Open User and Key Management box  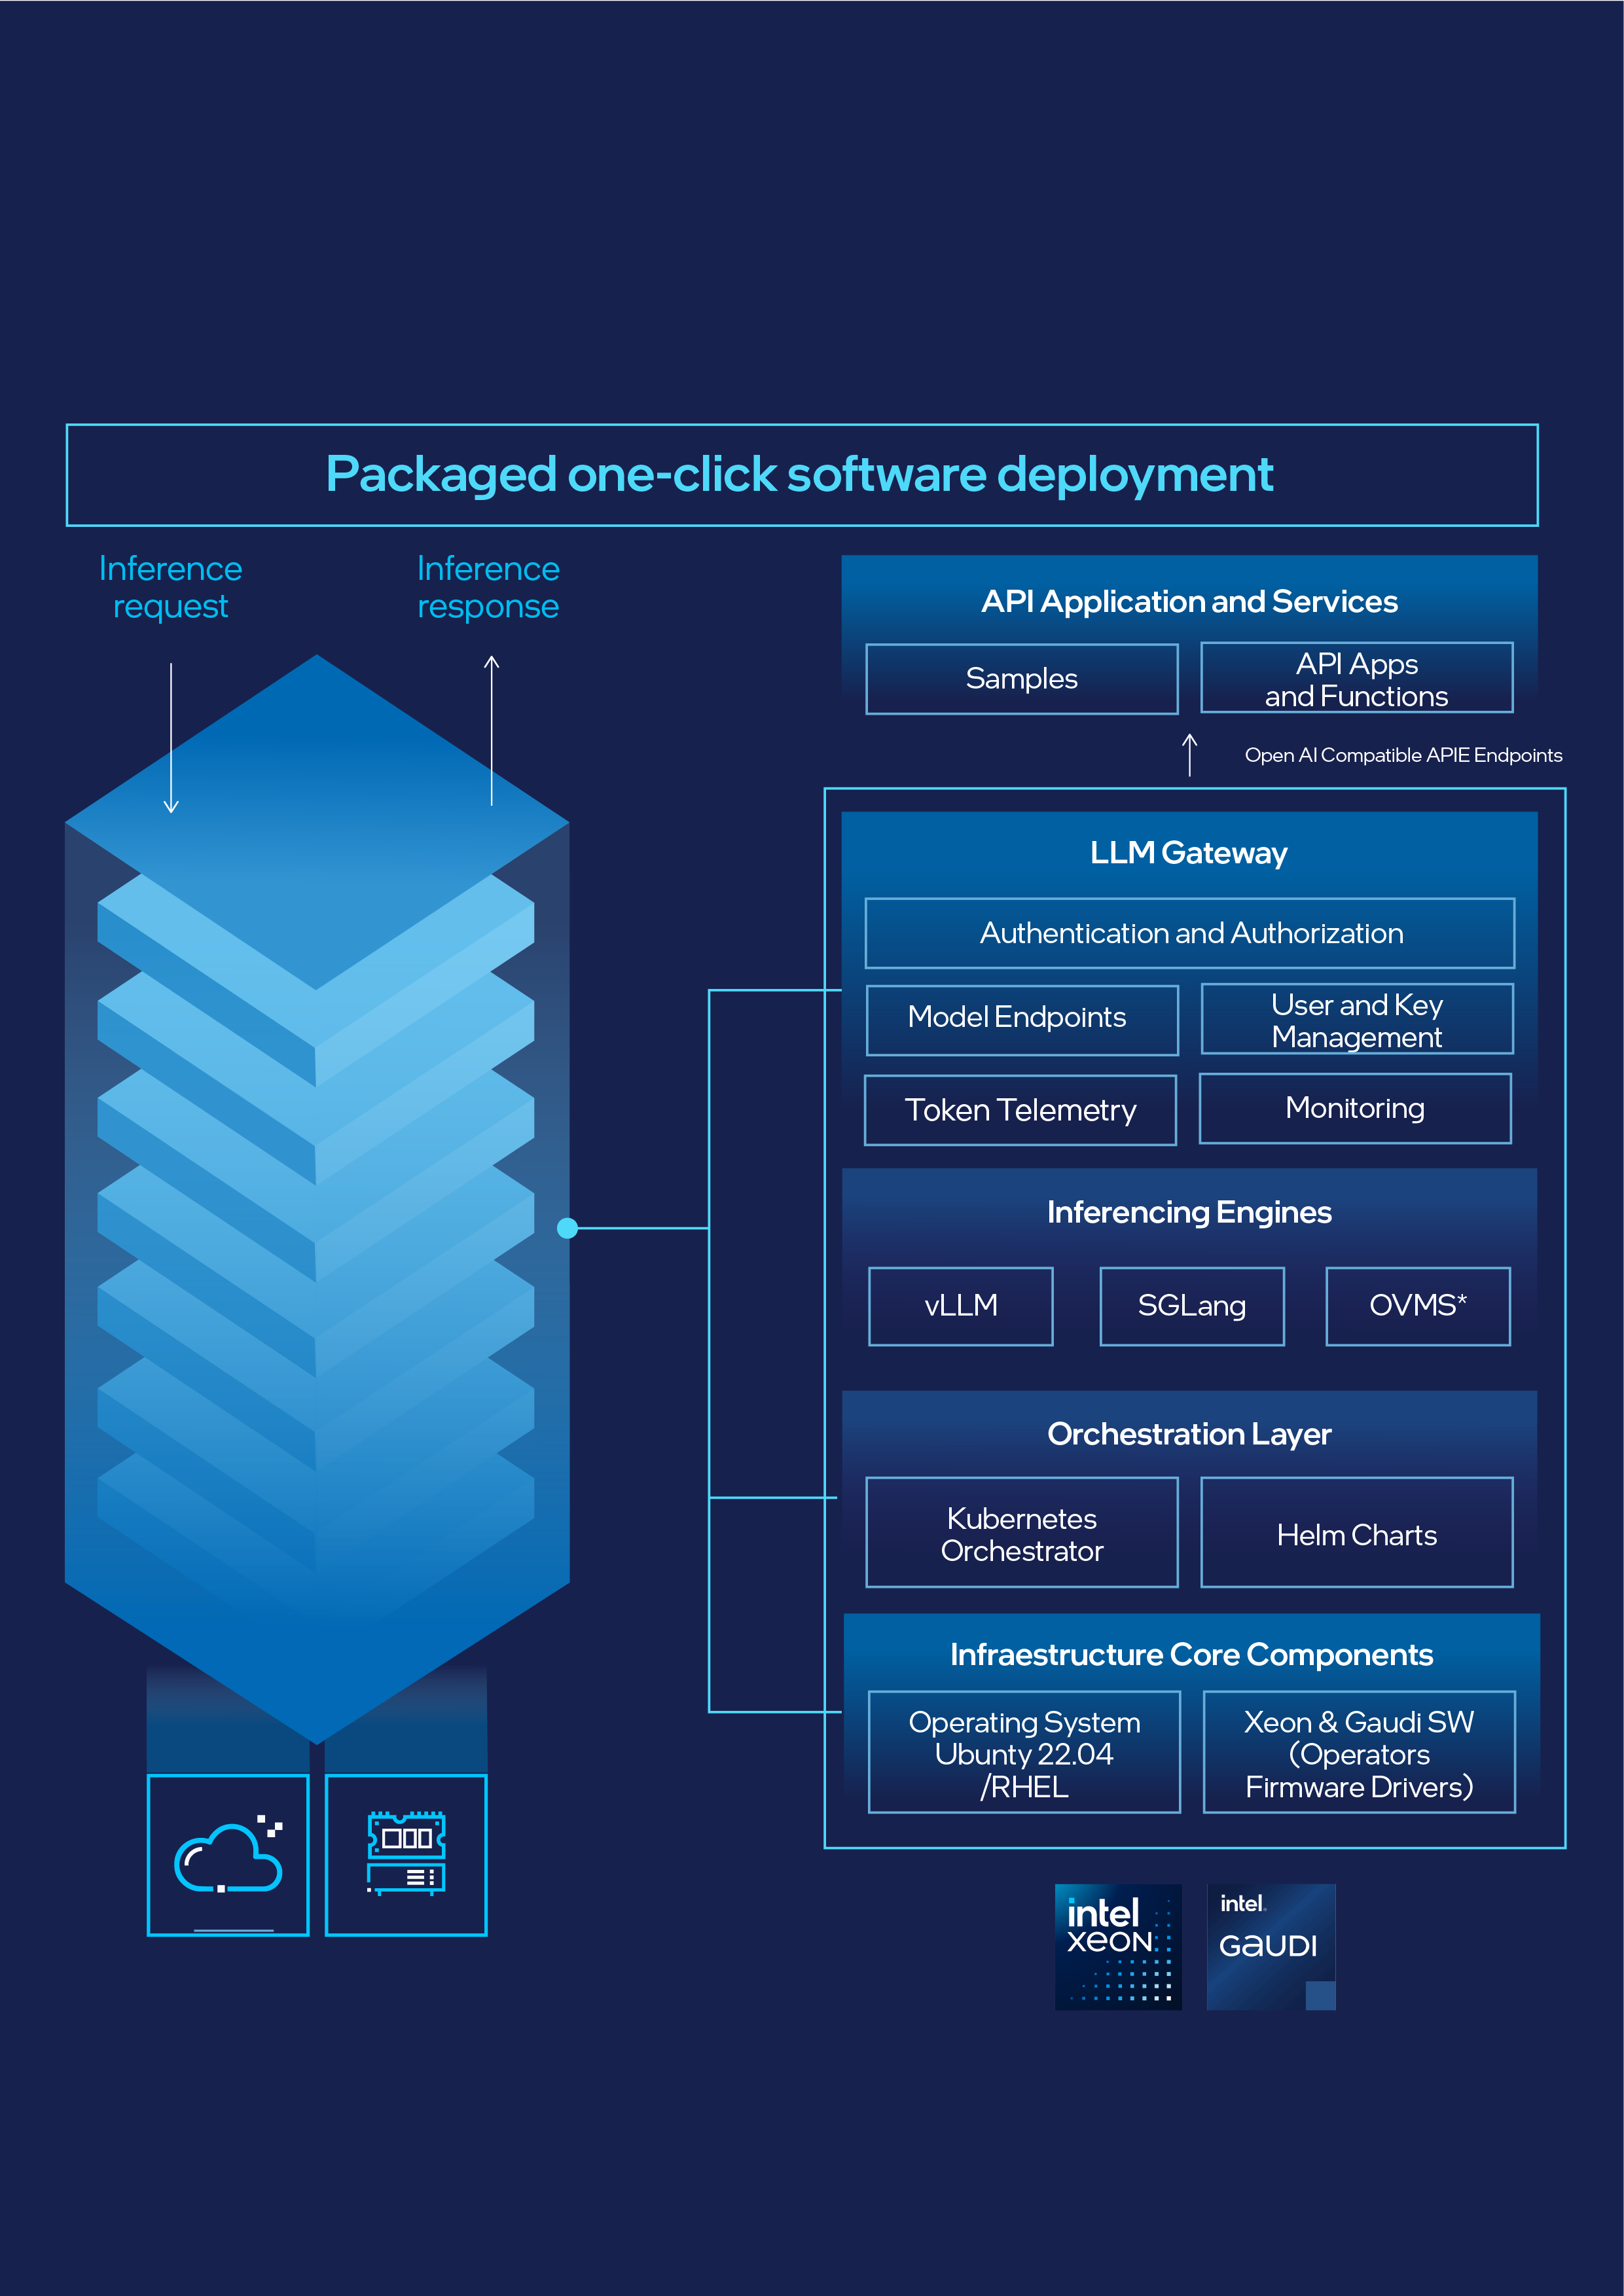pos(1356,1019)
